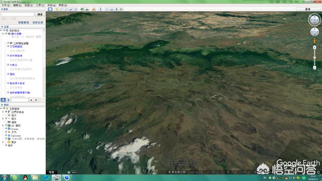Screen dimensions: 322x181
Task: Click the zoom slider on the map
Action: [x=314, y=57]
